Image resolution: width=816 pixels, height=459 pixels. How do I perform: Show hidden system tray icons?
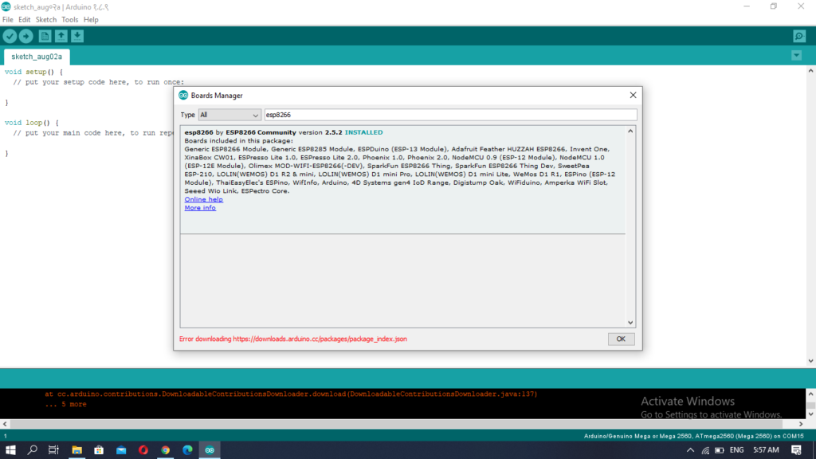click(x=690, y=450)
